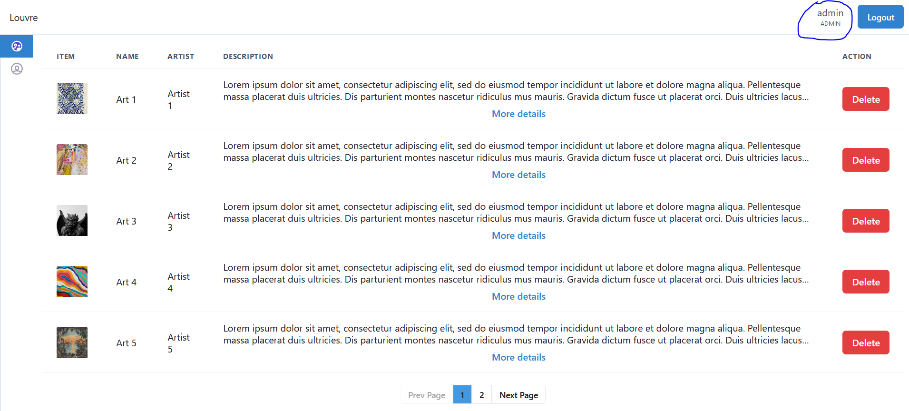
Task: Select the 'Artist 4' cell
Action: point(178,282)
